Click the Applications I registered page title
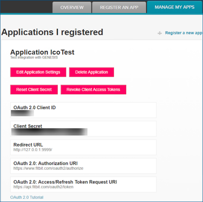Viewport: 203px width, 202px height. pyautogui.click(x=52, y=32)
